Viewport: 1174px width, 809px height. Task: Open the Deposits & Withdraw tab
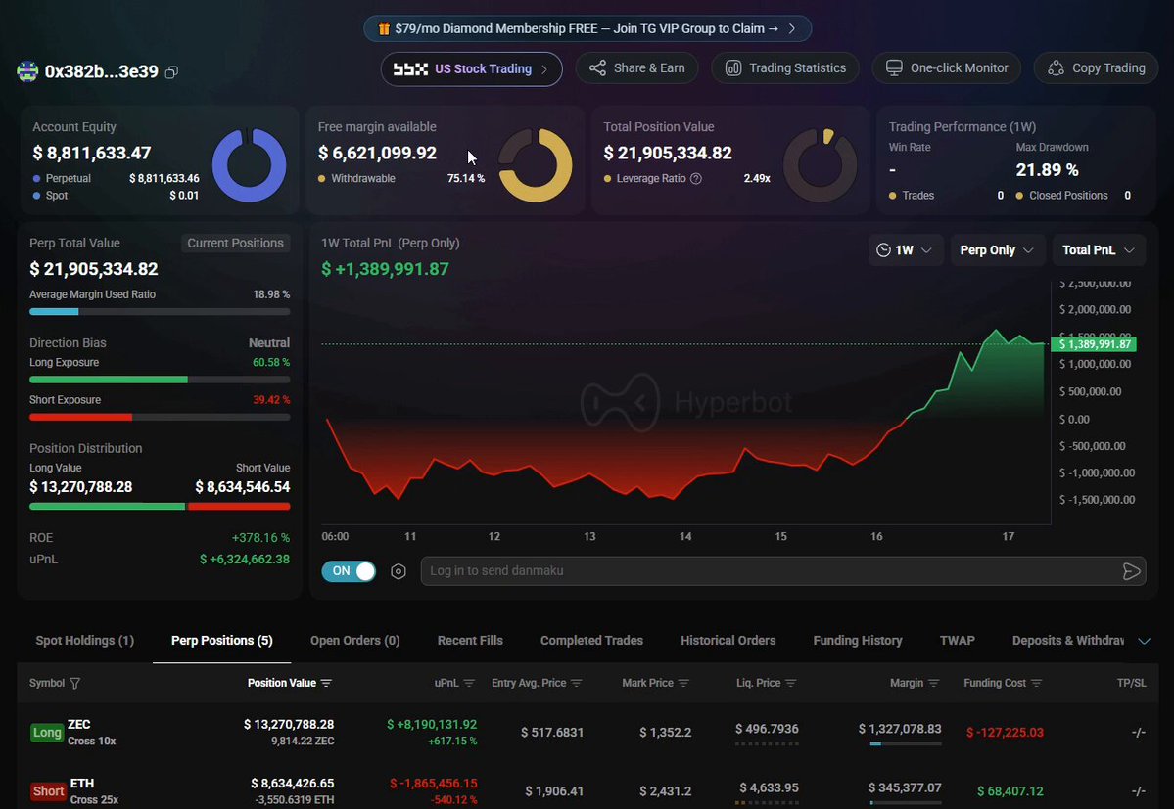click(x=1067, y=641)
